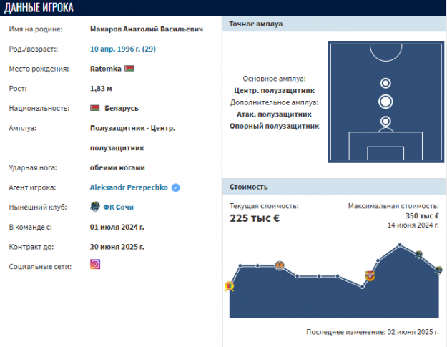Viewport: 447px width, 347px height.
Task: Click the ДАННЫЕ ИГРОКА header
Action: (x=39, y=8)
